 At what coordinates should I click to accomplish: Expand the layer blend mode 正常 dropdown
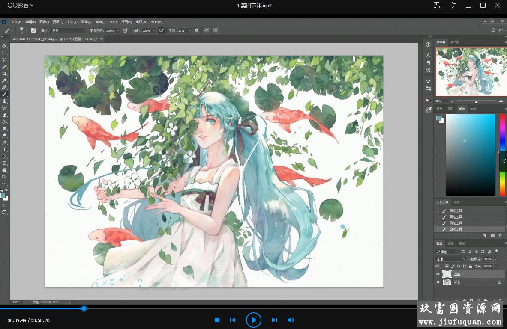(x=450, y=259)
